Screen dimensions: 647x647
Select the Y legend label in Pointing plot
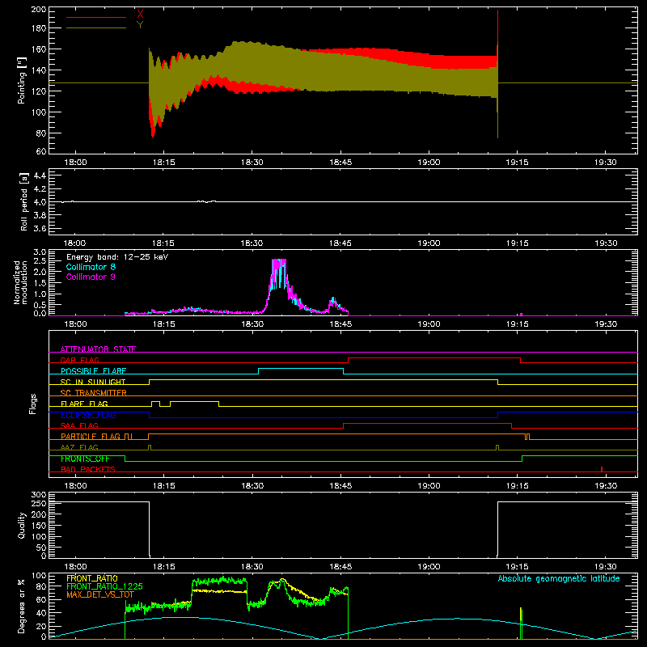pyautogui.click(x=140, y=25)
